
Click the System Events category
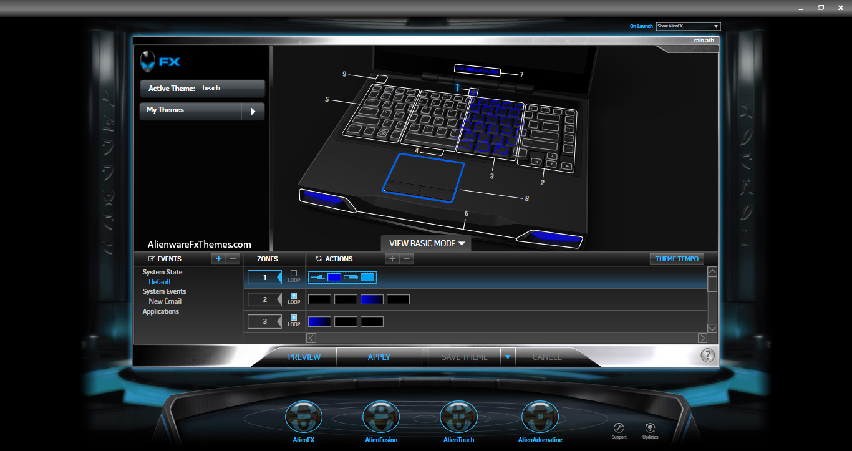[164, 291]
